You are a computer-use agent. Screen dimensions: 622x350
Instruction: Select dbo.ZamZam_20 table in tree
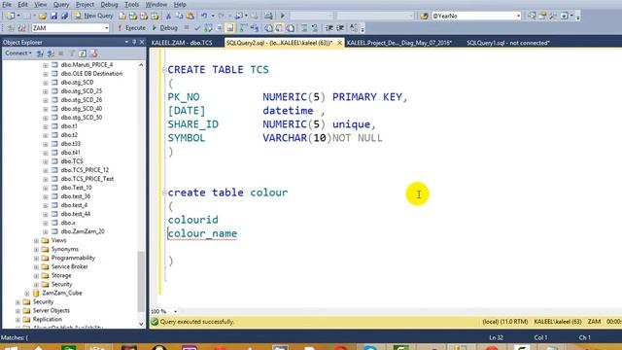tap(83, 231)
